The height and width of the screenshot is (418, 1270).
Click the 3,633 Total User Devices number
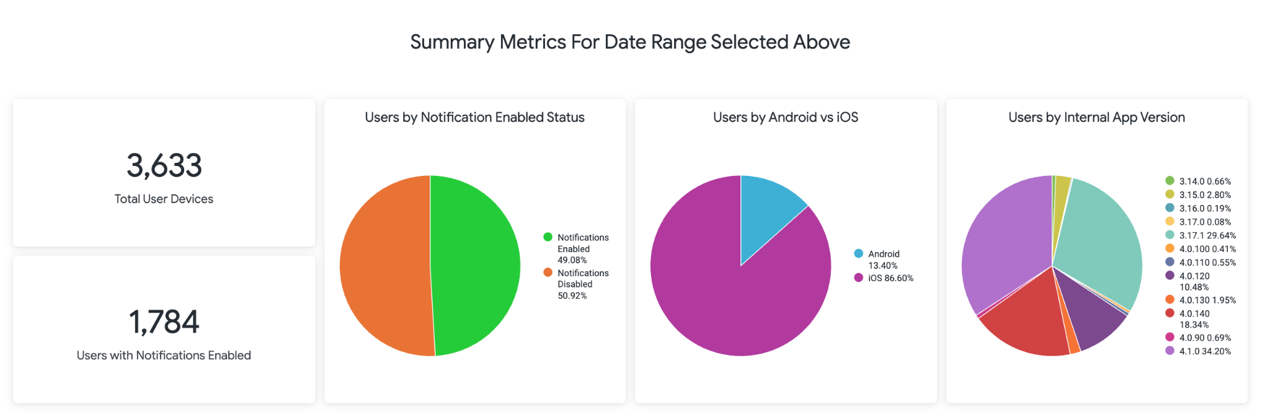coord(164,166)
